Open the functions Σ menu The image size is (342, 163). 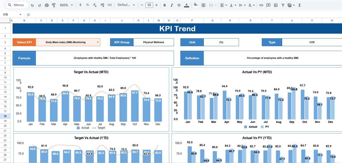coord(300,5)
